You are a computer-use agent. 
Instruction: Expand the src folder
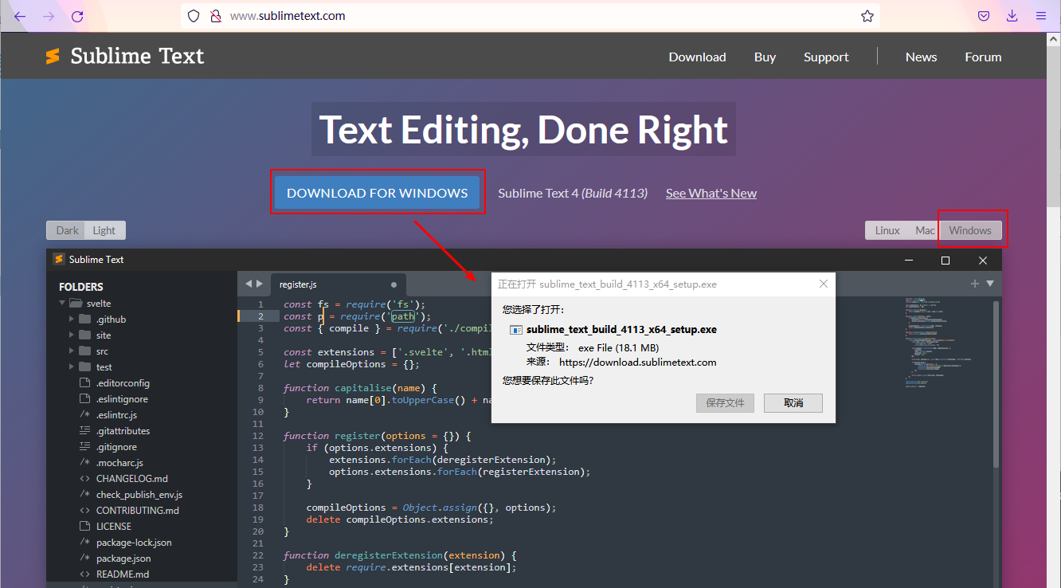[72, 351]
